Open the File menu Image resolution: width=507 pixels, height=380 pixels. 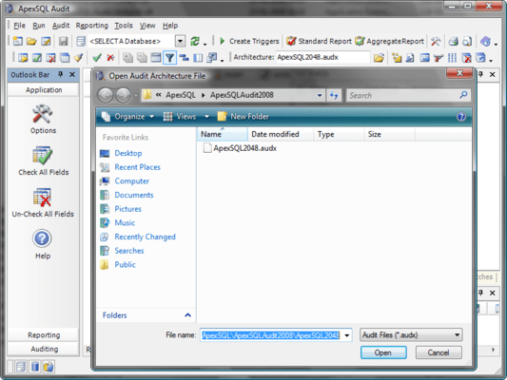(19, 26)
